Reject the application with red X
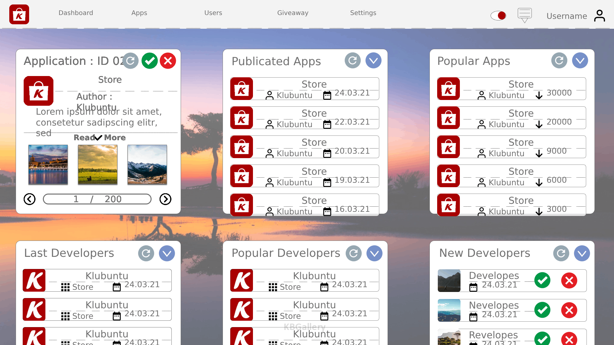Screen dimensions: 614x345 [x=168, y=61]
